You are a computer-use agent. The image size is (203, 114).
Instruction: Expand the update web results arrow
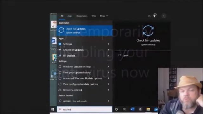(x=108, y=101)
